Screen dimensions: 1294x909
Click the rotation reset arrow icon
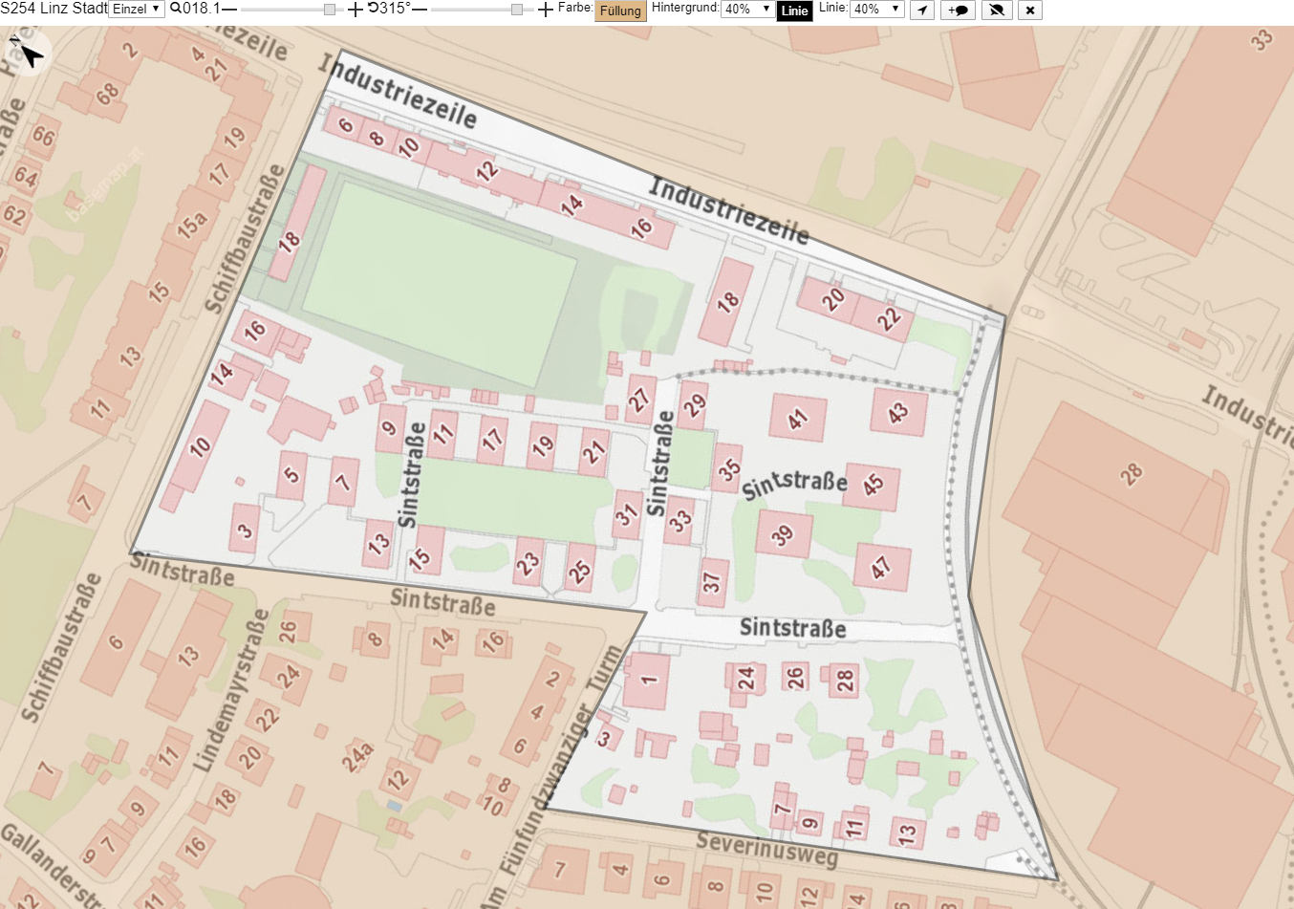pyautogui.click(x=373, y=9)
